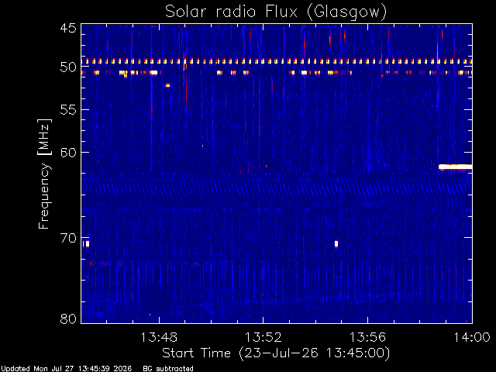
Task: Click the 45 MHz frequency label
Action: point(68,28)
